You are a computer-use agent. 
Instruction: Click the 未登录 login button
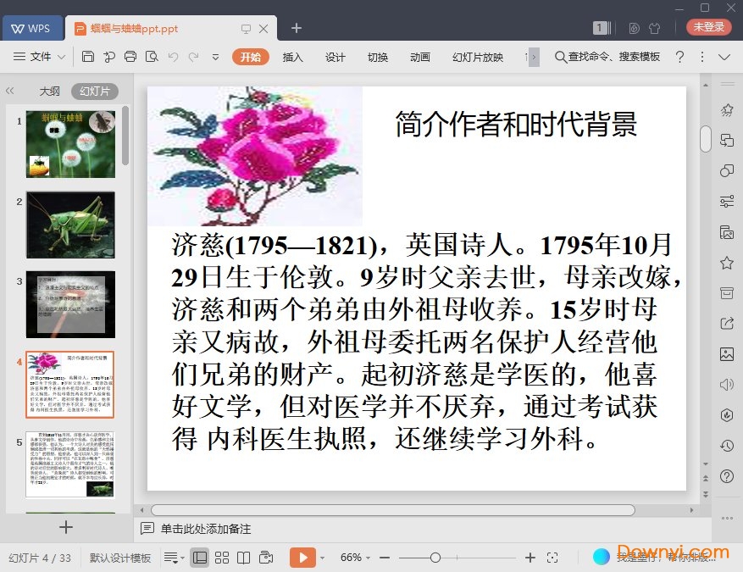708,27
